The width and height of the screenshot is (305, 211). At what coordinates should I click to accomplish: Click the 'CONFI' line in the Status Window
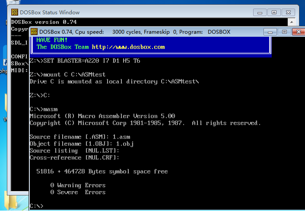pos(19,57)
